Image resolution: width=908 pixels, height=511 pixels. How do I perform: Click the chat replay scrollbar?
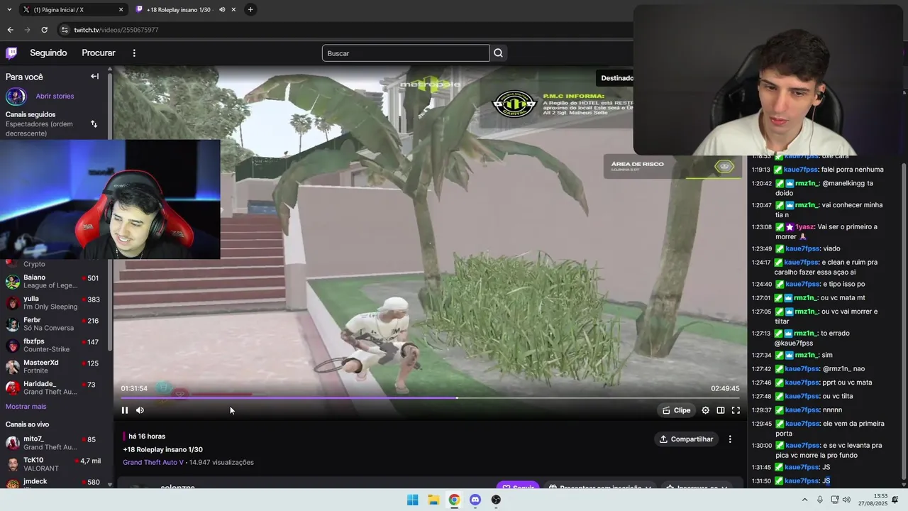[903, 319]
